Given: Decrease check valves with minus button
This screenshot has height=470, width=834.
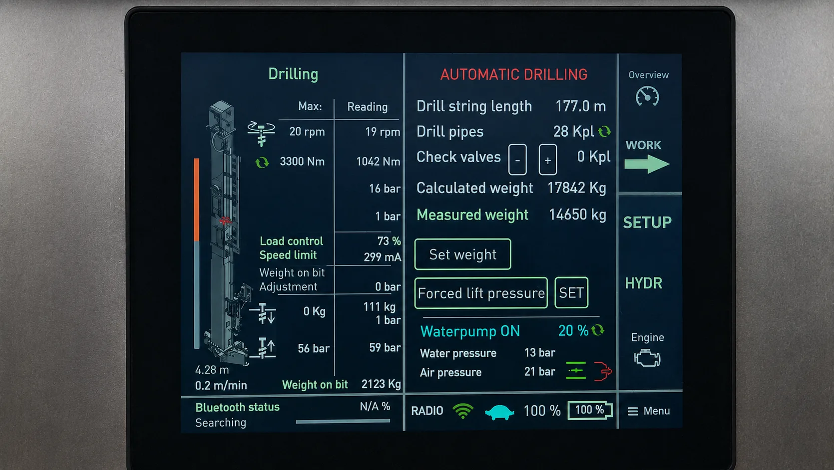Looking at the screenshot, I should tap(517, 160).
